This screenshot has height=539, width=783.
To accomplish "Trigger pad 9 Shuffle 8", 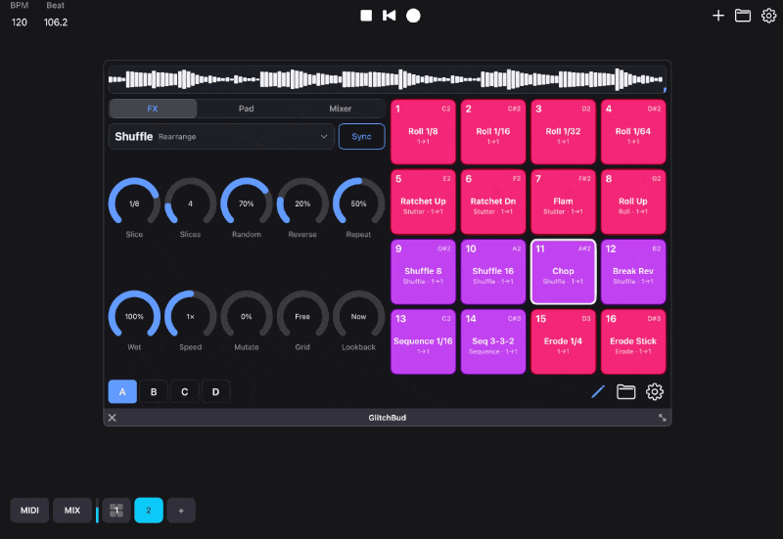I will pyautogui.click(x=423, y=272).
